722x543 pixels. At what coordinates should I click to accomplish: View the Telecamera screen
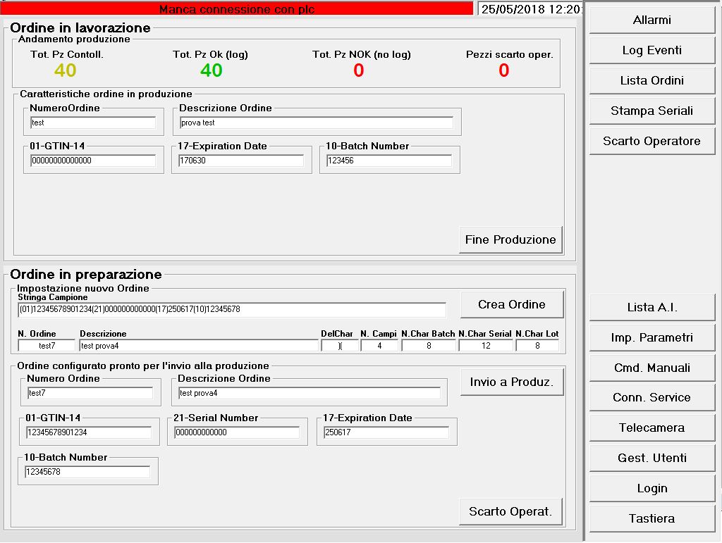coord(651,427)
